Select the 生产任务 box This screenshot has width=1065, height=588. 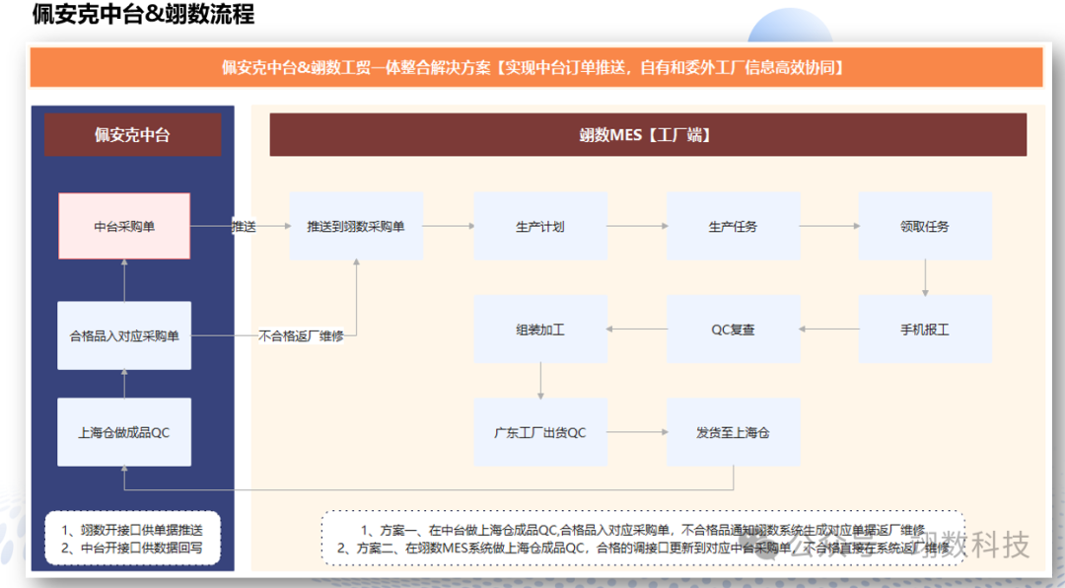point(733,226)
